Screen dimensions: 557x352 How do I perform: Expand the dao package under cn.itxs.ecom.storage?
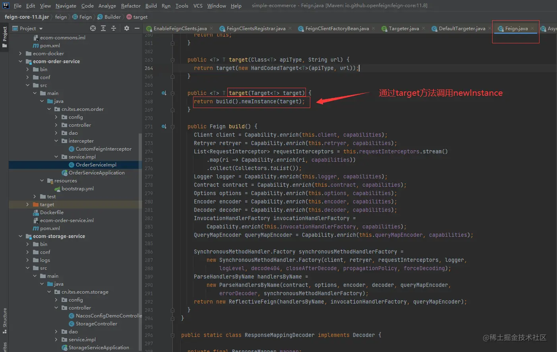(x=56, y=332)
